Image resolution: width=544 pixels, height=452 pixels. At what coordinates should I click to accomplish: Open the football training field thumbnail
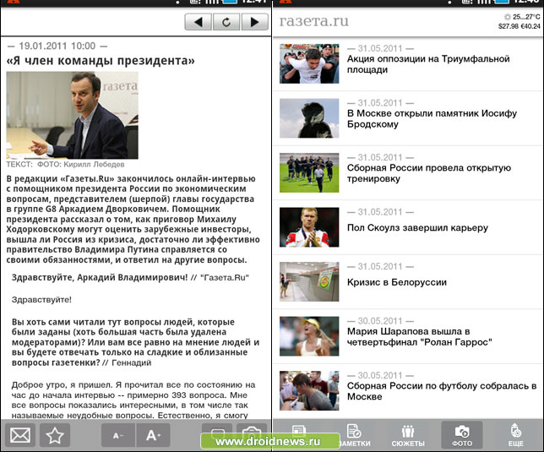click(309, 172)
